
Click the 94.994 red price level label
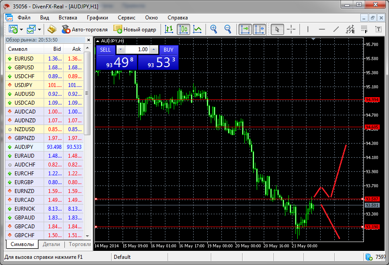372,100
